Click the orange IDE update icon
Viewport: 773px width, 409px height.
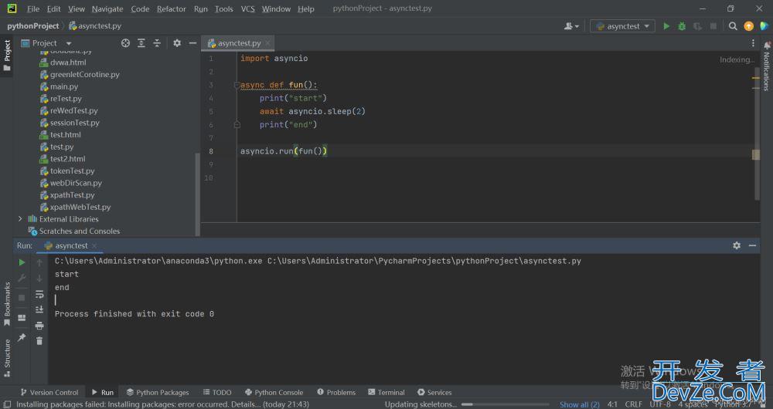[748, 26]
